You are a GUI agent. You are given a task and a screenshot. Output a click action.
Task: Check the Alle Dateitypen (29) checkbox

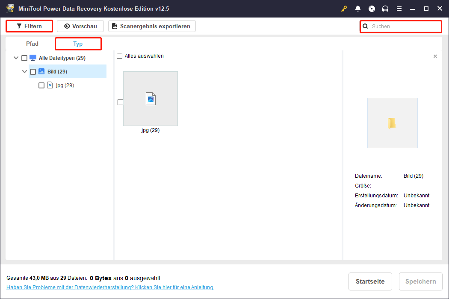point(24,58)
